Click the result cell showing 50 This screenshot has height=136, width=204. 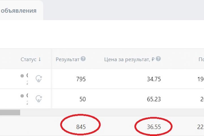click(x=82, y=99)
